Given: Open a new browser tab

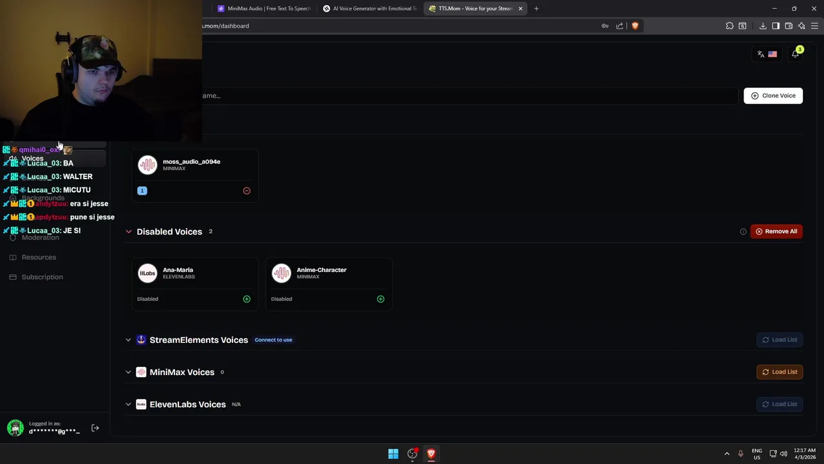Looking at the screenshot, I should coord(536,8).
